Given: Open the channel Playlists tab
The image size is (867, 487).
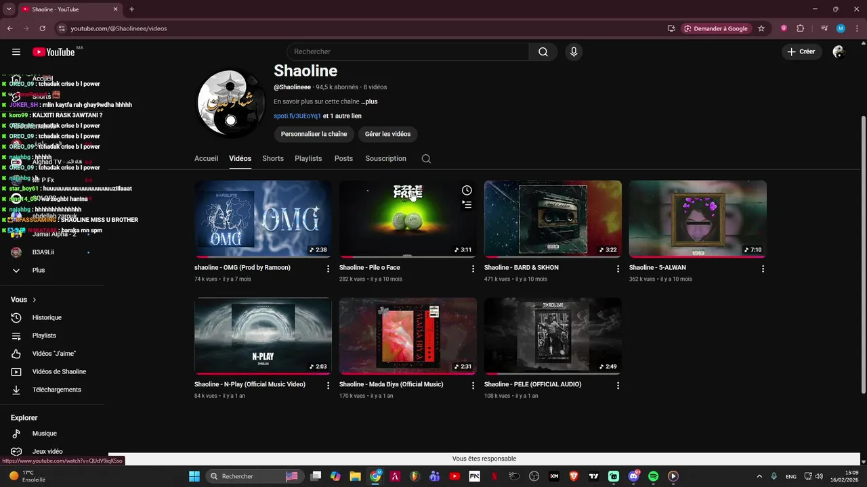Looking at the screenshot, I should (308, 159).
